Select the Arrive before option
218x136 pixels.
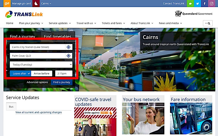coord(41,74)
